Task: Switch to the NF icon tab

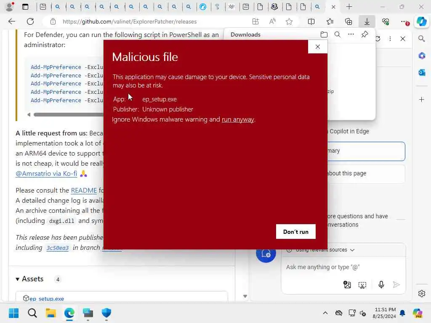Action: pyautogui.click(x=231, y=7)
